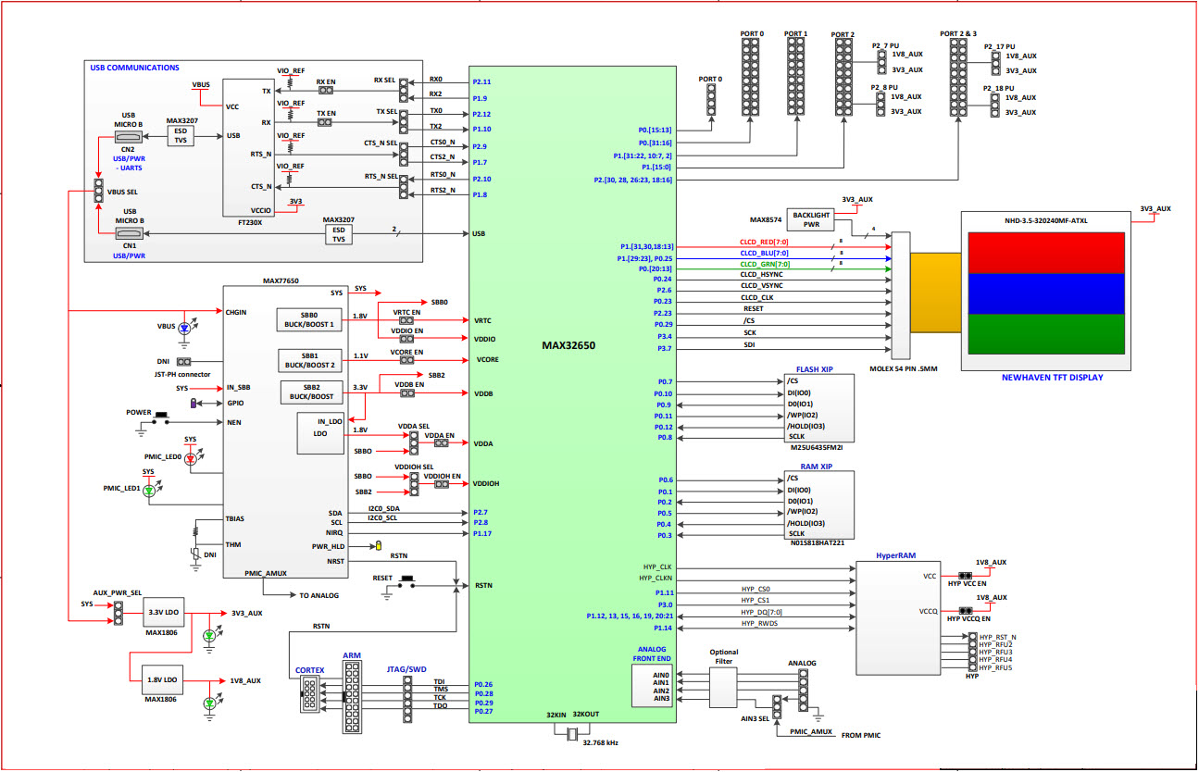Viewport: 1199px width, 772px height.
Task: Click the USB COMMUNICATIONS section label
Action: pyautogui.click(x=133, y=67)
